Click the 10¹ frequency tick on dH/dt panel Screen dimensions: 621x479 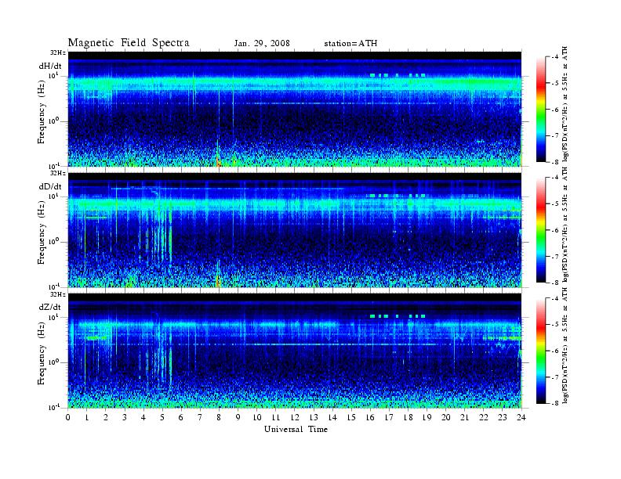[x=54, y=75]
